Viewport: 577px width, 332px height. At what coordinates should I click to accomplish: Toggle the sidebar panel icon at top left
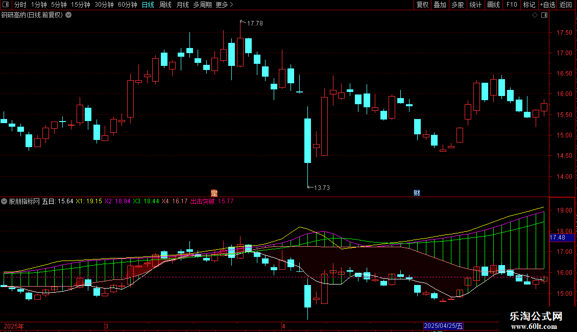[x=6, y=5]
